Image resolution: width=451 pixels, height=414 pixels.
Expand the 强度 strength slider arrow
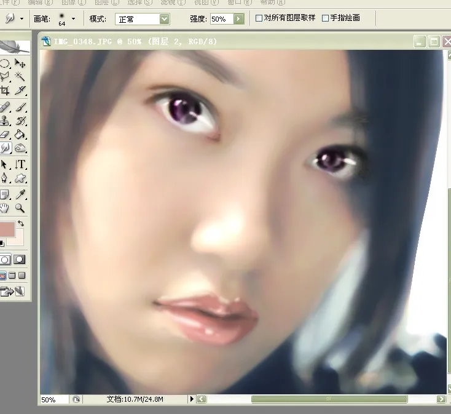239,19
